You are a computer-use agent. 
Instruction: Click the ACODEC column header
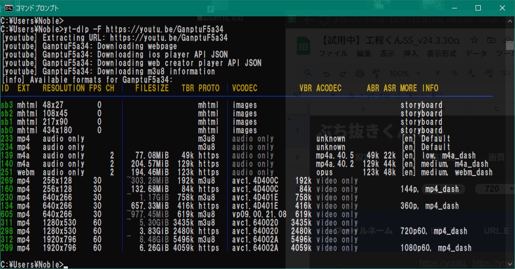point(329,88)
